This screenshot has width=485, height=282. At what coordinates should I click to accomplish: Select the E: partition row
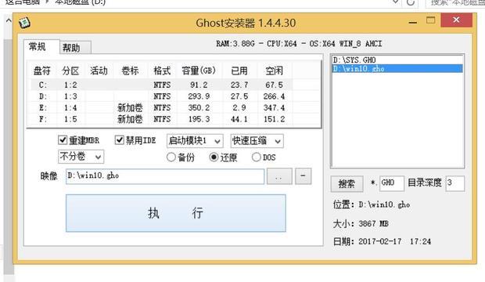[161, 107]
